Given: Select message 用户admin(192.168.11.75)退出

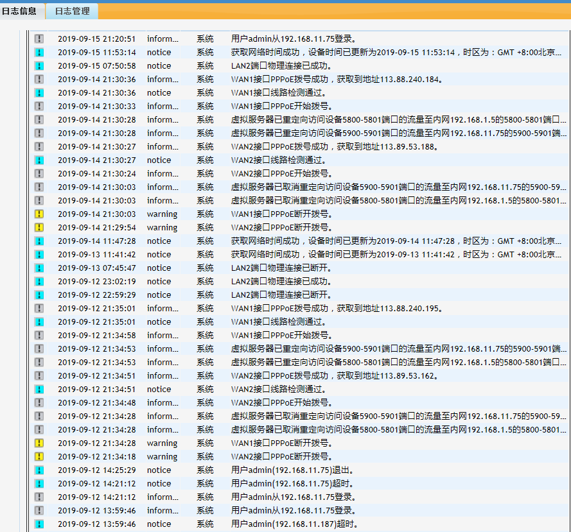Looking at the screenshot, I should 292,470.
